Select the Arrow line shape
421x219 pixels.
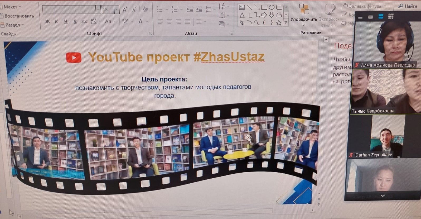coord(257,7)
